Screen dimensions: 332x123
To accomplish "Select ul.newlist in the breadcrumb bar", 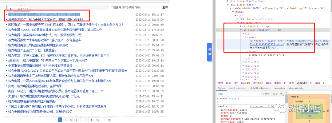I will (x=302, y=83).
